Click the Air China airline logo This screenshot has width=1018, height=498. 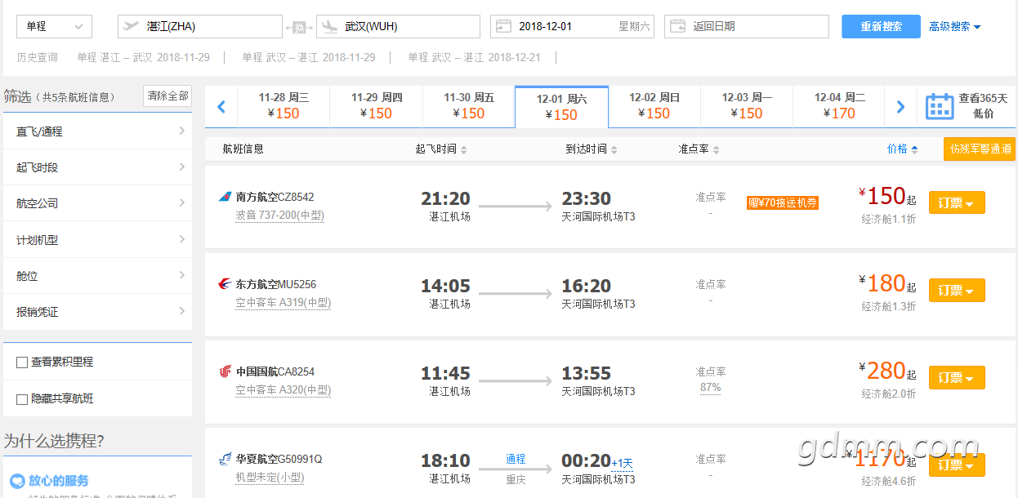tap(225, 371)
